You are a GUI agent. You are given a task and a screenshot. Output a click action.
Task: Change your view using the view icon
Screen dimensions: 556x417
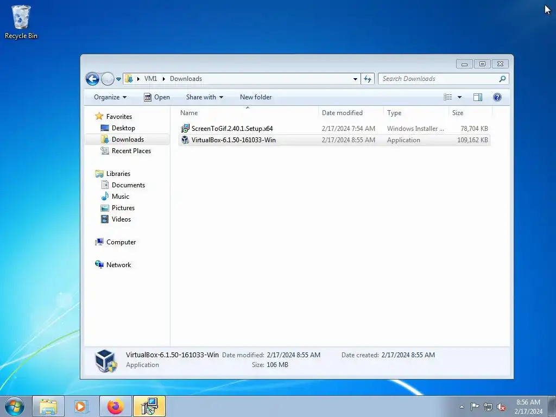pos(447,97)
